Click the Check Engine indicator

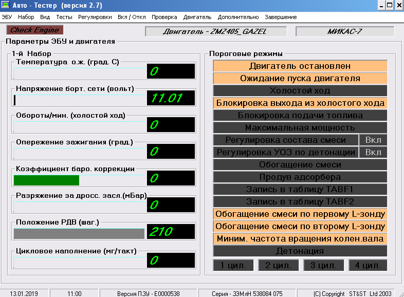click(x=35, y=30)
